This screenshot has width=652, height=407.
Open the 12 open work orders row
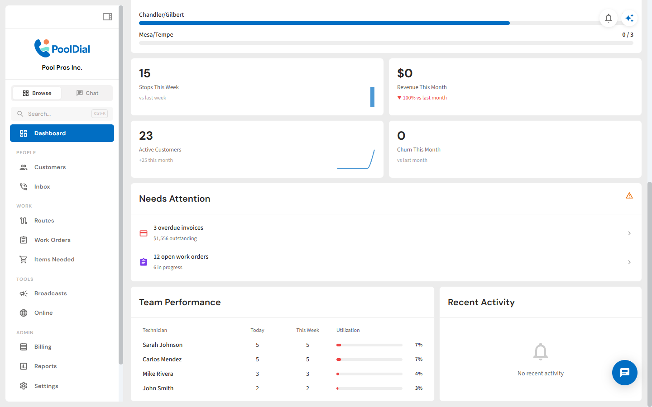tap(386, 262)
